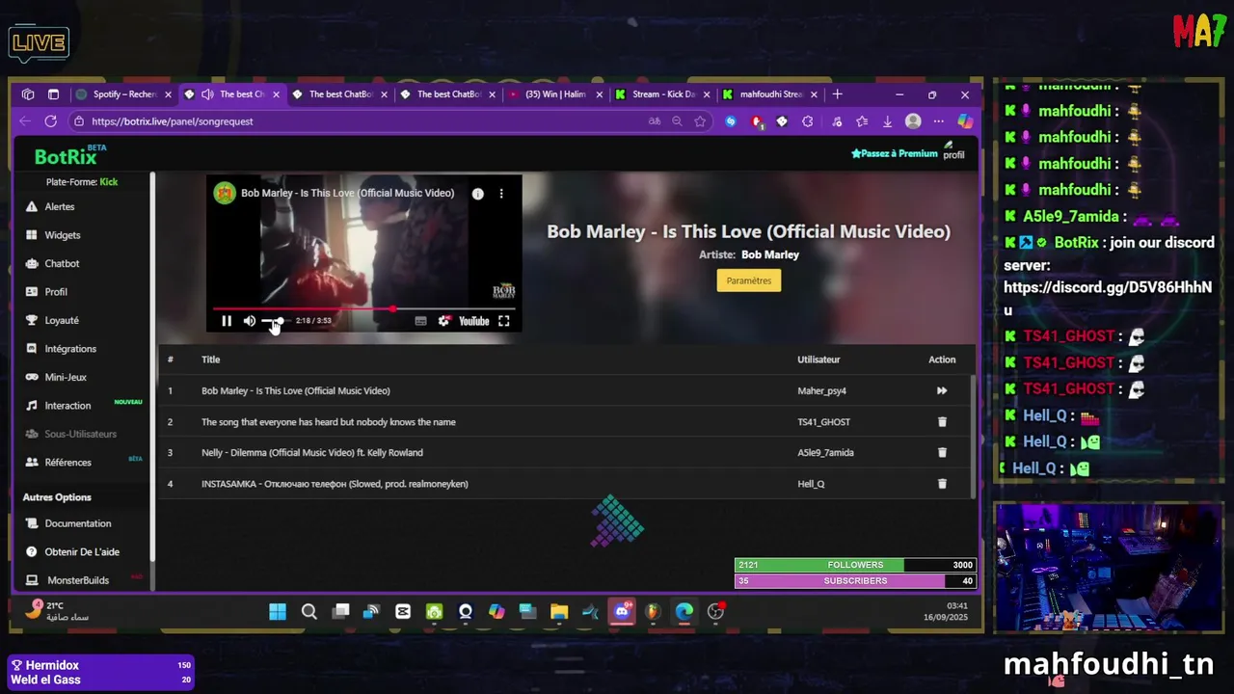
Task: Click the yellow Paramètres button
Action: click(749, 280)
